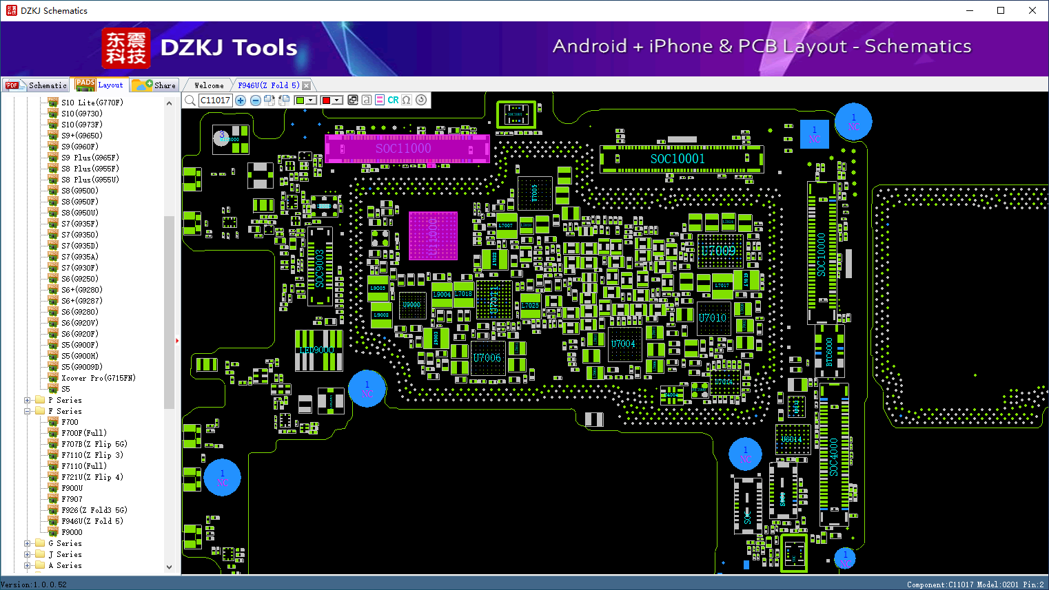The height and width of the screenshot is (590, 1049).
Task: Close the F946U(Z Fold 5) tab
Action: pyautogui.click(x=307, y=85)
